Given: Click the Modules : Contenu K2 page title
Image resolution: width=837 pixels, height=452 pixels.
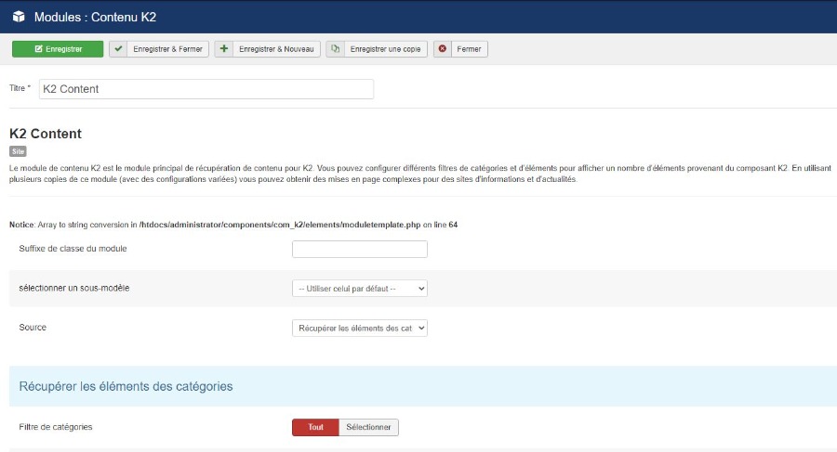Looking at the screenshot, I should click(x=95, y=17).
